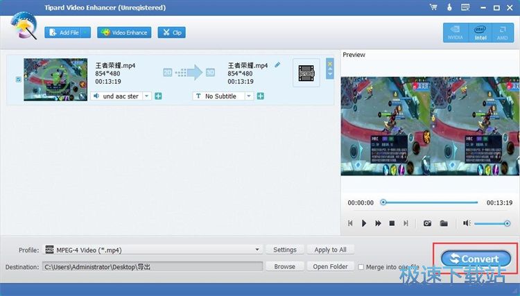Screen dimensions: 520x296
Task: Click the output file name 王者荣耀.mp4
Action: coord(248,65)
